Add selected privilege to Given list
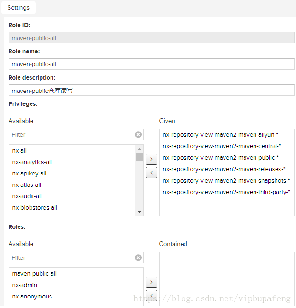The width and height of the screenshot is (296, 308). (x=152, y=159)
